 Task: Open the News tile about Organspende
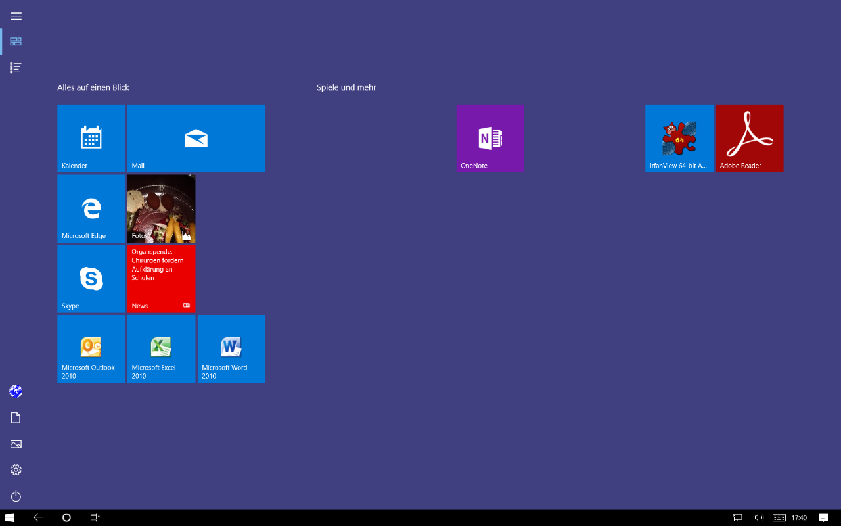tap(162, 279)
